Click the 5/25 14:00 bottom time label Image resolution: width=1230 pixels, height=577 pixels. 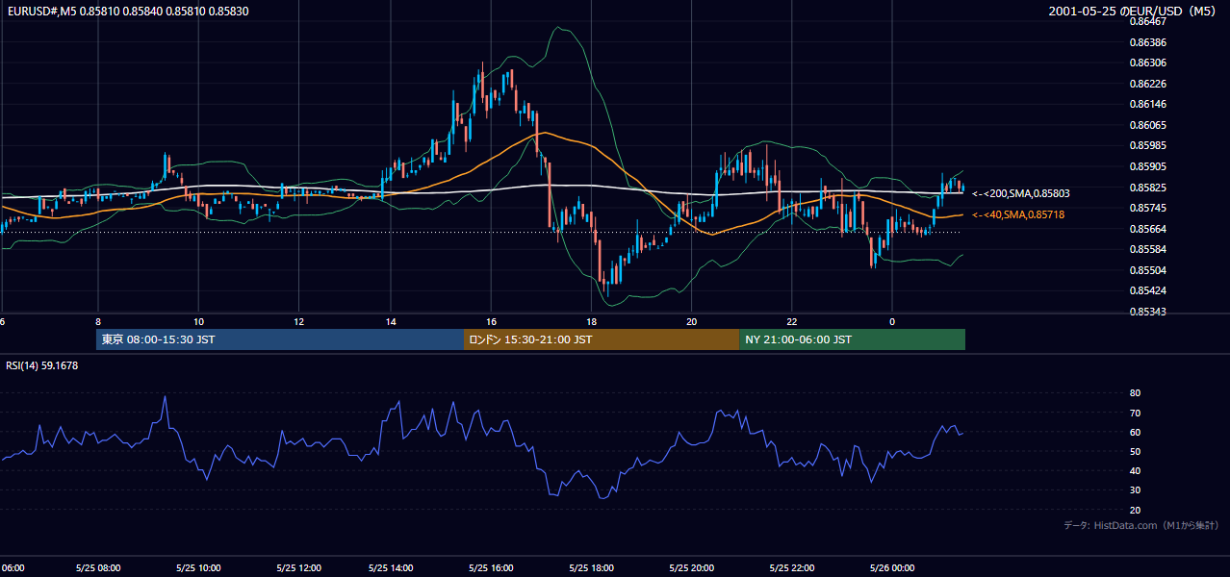coord(391,567)
